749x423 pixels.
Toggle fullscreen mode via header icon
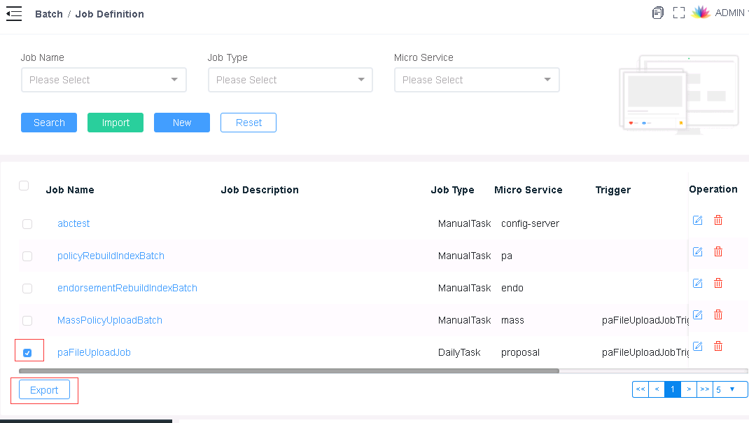(x=678, y=13)
